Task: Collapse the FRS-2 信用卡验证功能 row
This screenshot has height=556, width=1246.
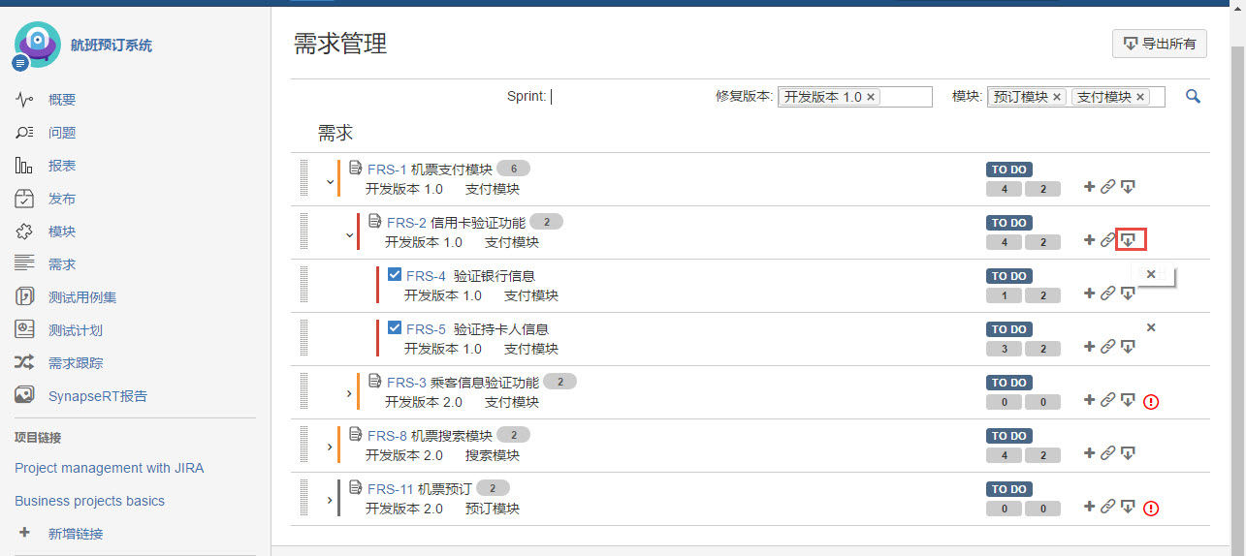Action: coord(349,234)
